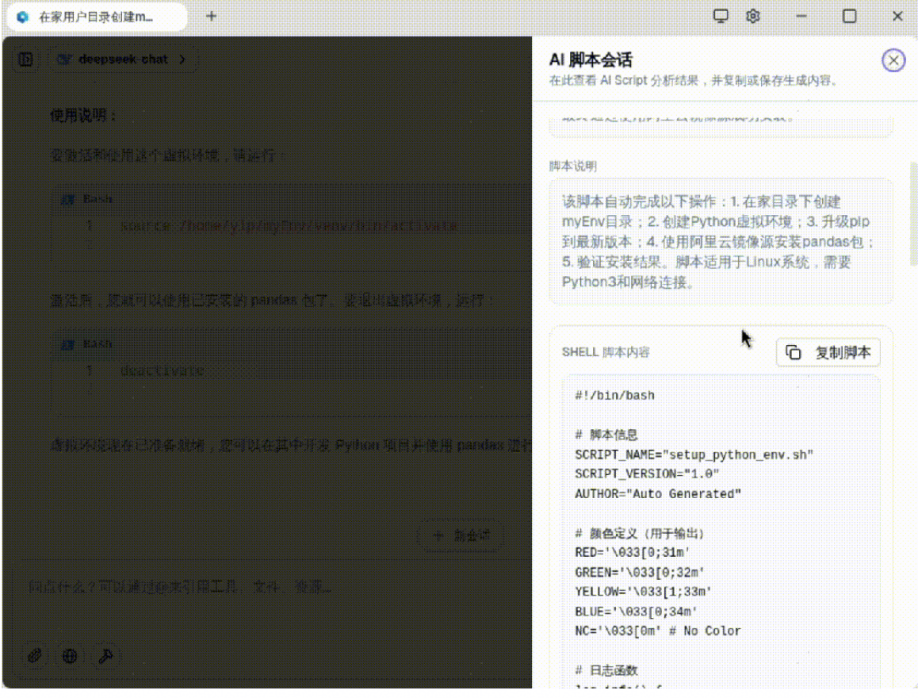Click the AI script panel scrollbar

pyautogui.click(x=913, y=214)
